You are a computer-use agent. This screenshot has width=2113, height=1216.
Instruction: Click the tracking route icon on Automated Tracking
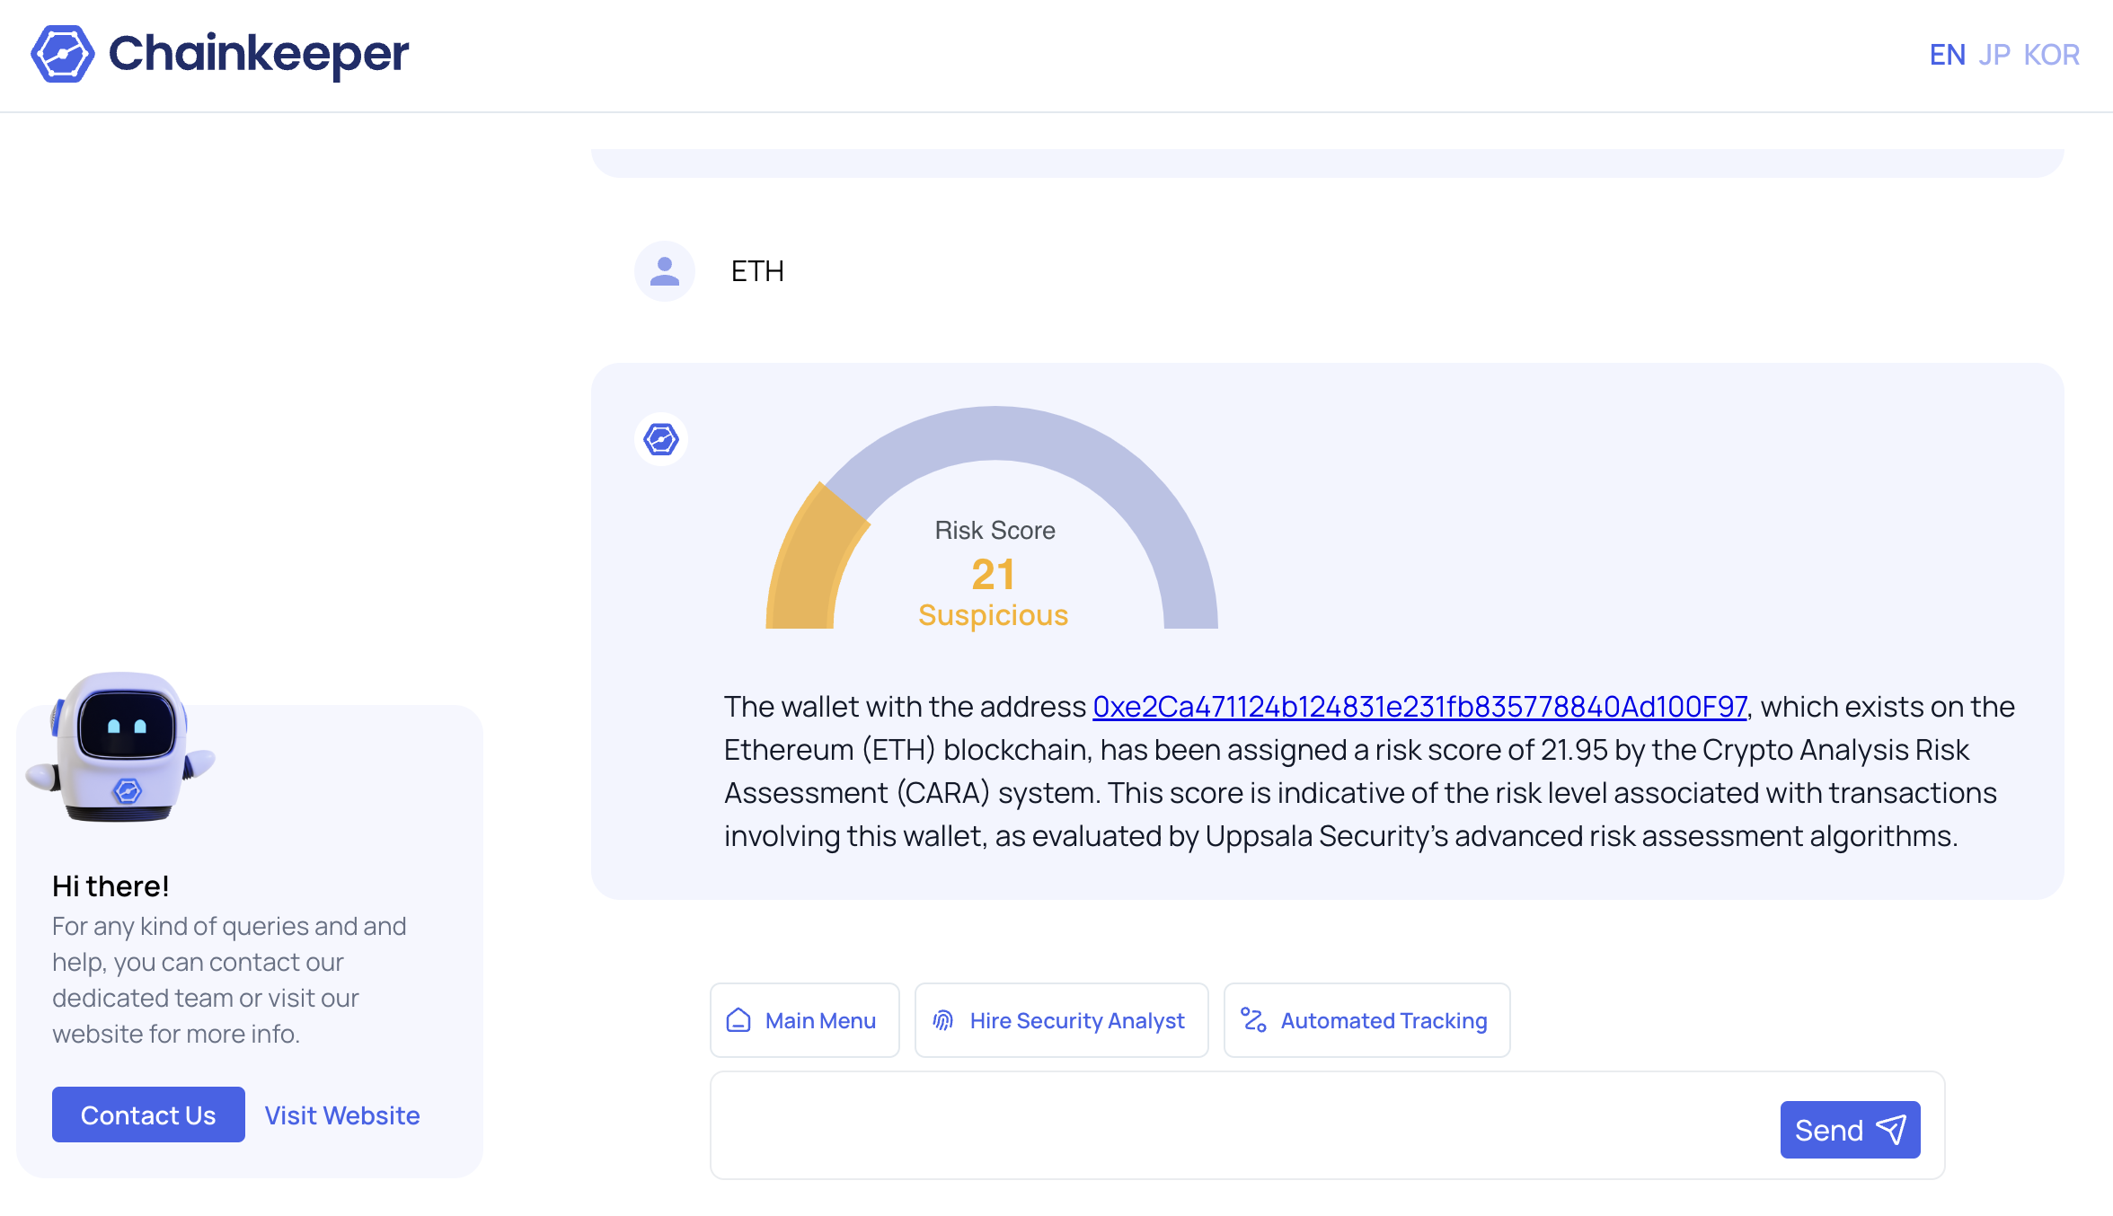(1253, 1020)
